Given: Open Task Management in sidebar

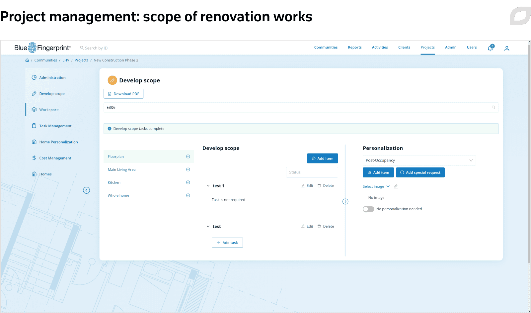Looking at the screenshot, I should click(x=55, y=126).
